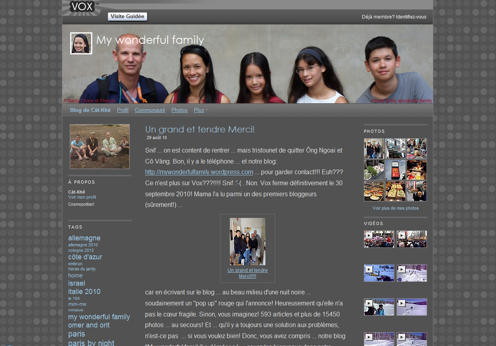Open the family picnic sidebar photo
This screenshot has width=496, height=346.
tap(100, 147)
